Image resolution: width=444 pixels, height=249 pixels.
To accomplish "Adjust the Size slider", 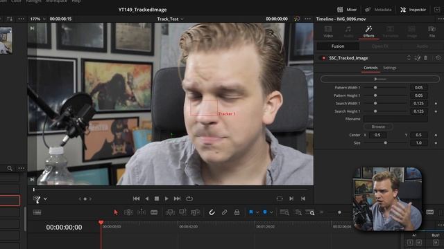I will [386, 143].
